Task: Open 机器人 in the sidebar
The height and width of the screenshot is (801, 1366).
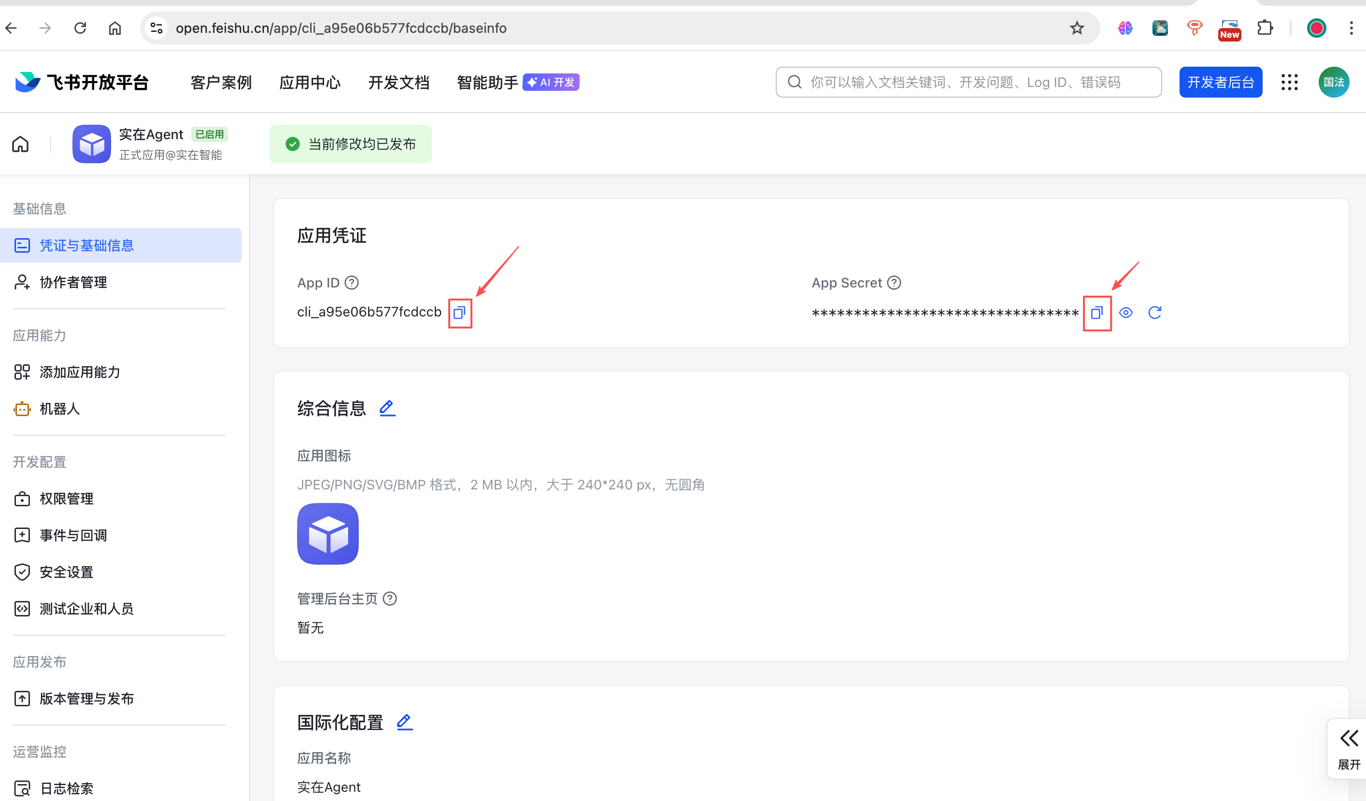Action: pyautogui.click(x=120, y=408)
